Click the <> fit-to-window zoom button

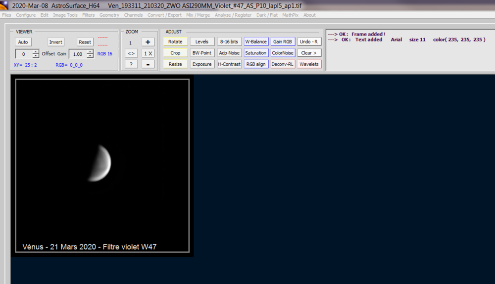coord(131,53)
